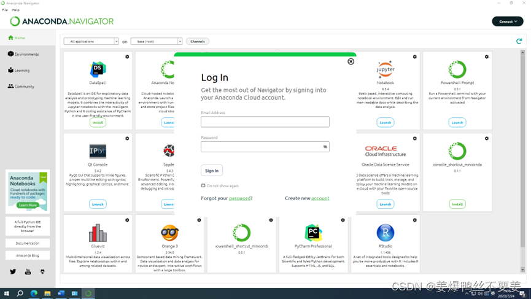Viewport: 531px width, 299px height.
Task: Launch Jupyter Notebook
Action: 386,123
